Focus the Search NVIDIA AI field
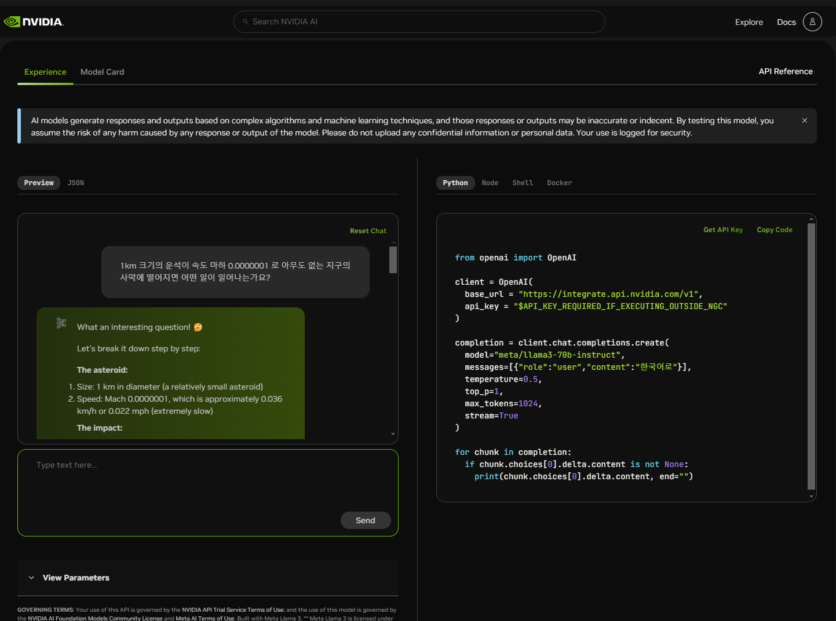The width and height of the screenshot is (836, 621). [419, 21]
